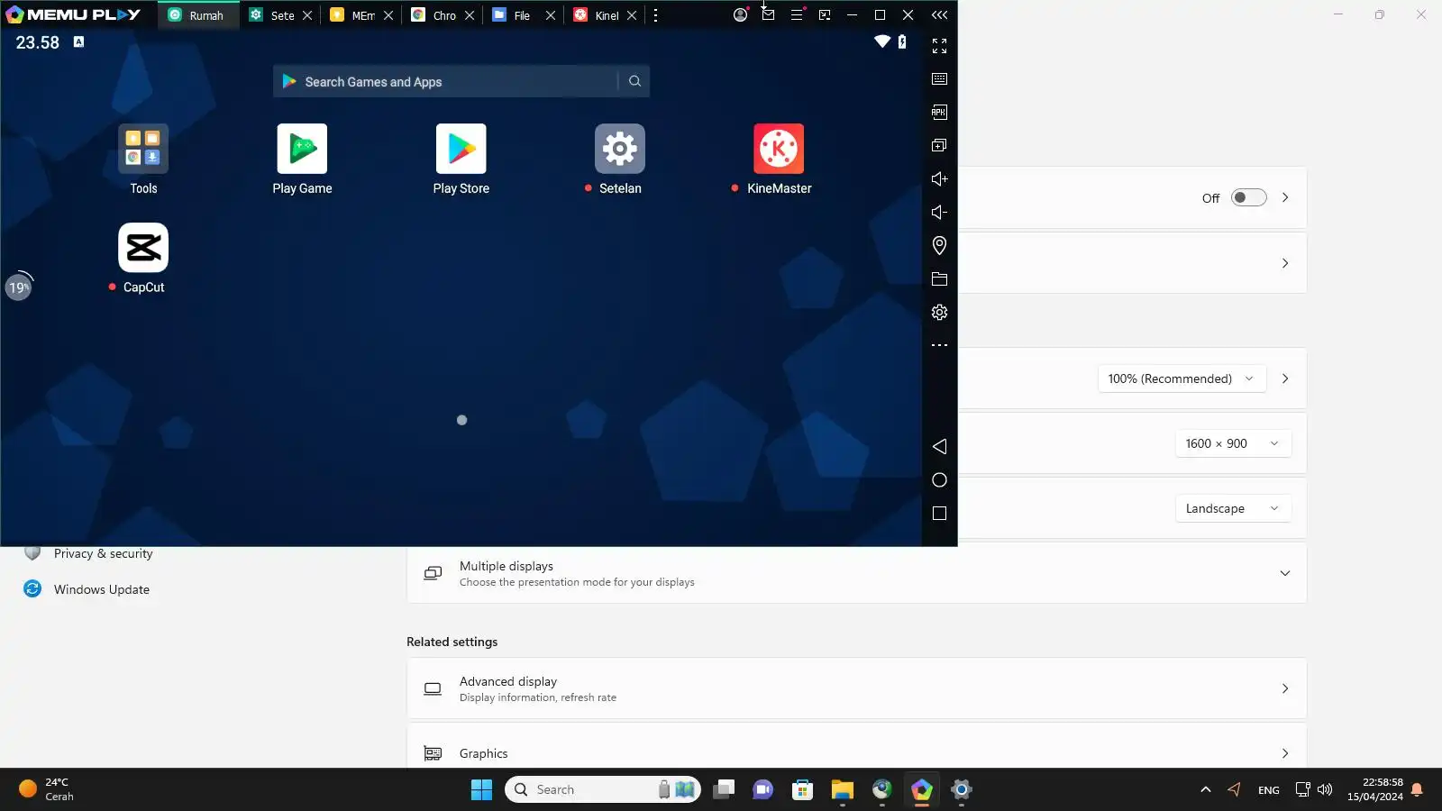Open the MEmu GPS location icon

click(x=939, y=246)
